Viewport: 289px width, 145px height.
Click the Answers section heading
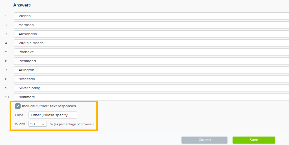(x=22, y=5)
